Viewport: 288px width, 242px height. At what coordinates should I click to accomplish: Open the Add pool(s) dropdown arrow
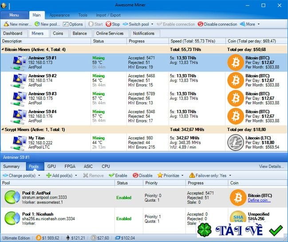point(76,176)
